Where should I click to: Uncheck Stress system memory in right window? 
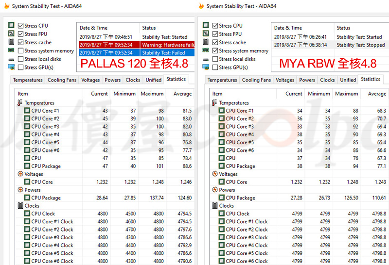tap(215, 51)
